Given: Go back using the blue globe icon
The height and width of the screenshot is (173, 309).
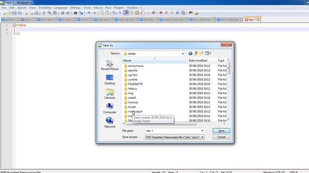Looking at the screenshot, I should (x=190, y=53).
